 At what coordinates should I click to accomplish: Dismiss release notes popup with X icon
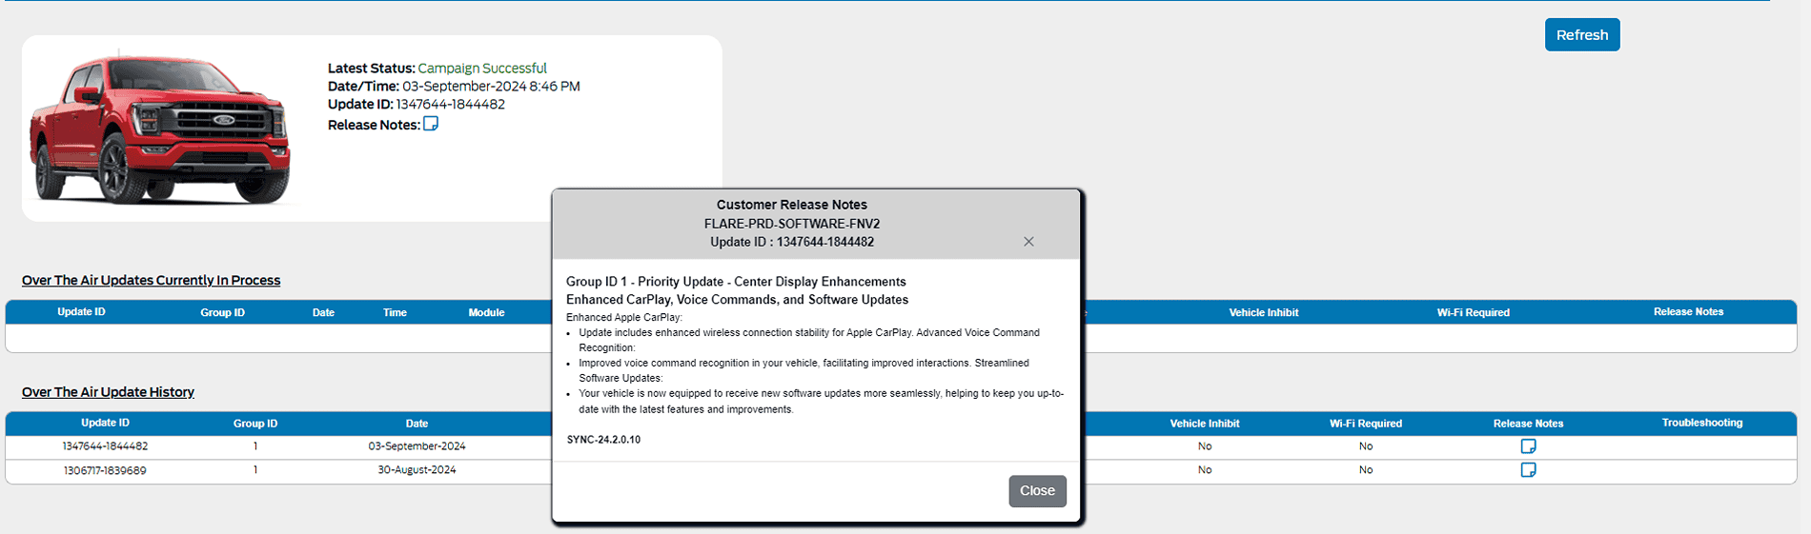click(1028, 242)
